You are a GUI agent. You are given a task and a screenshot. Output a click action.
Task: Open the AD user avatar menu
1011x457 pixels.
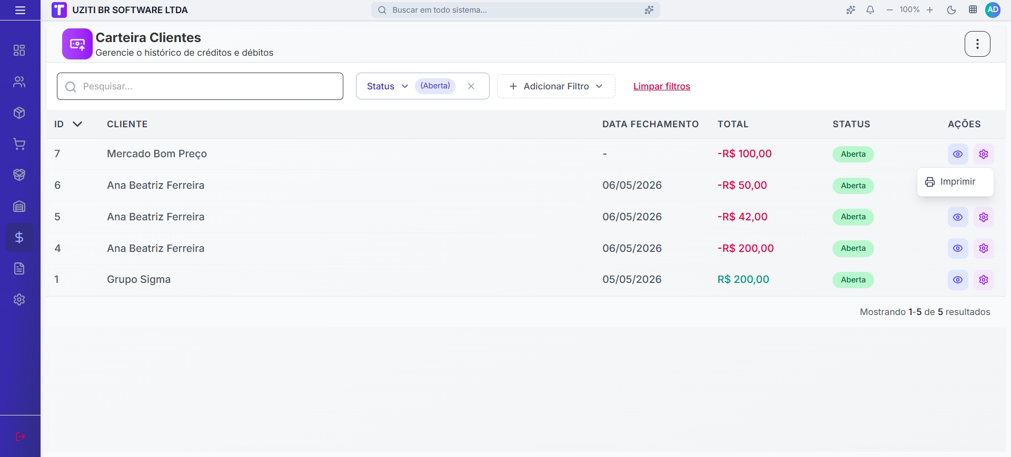tap(993, 10)
